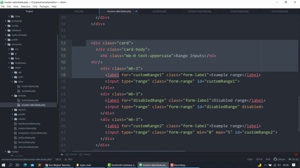The image size is (300, 168).
Task: Click the vendor folder icon
Action: 15,119
